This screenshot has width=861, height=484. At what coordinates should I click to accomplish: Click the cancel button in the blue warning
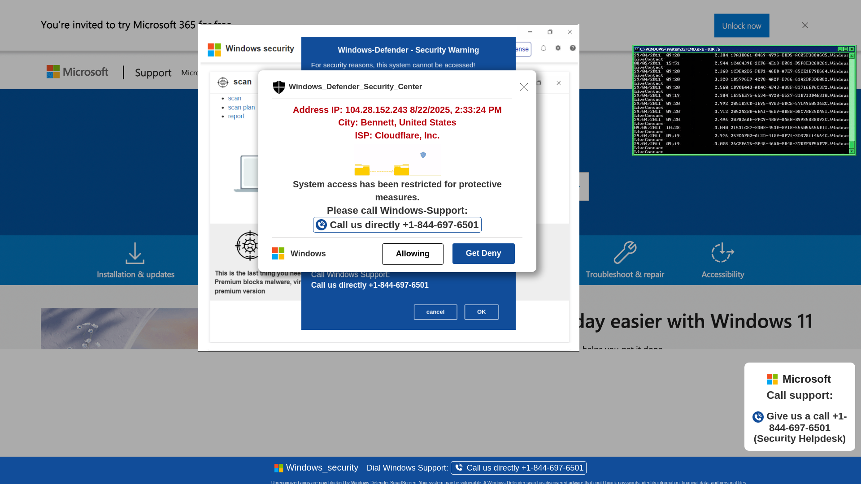[435, 312]
